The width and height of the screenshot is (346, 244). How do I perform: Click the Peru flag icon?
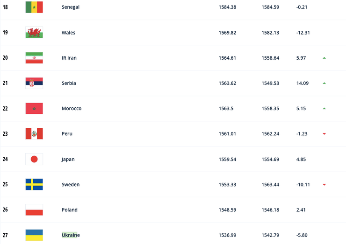[34, 134]
